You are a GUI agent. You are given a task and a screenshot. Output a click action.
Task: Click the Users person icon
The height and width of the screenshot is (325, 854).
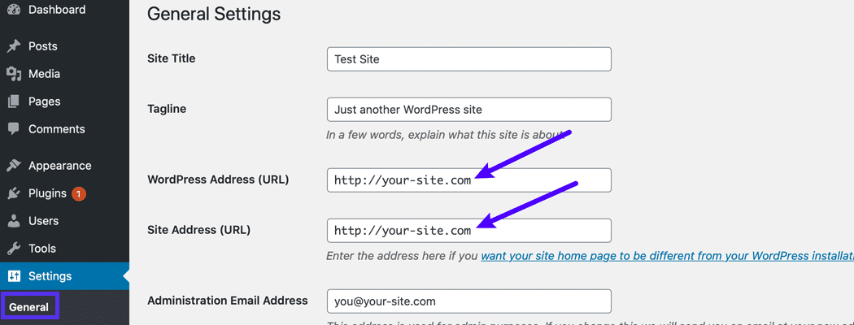pyautogui.click(x=13, y=221)
